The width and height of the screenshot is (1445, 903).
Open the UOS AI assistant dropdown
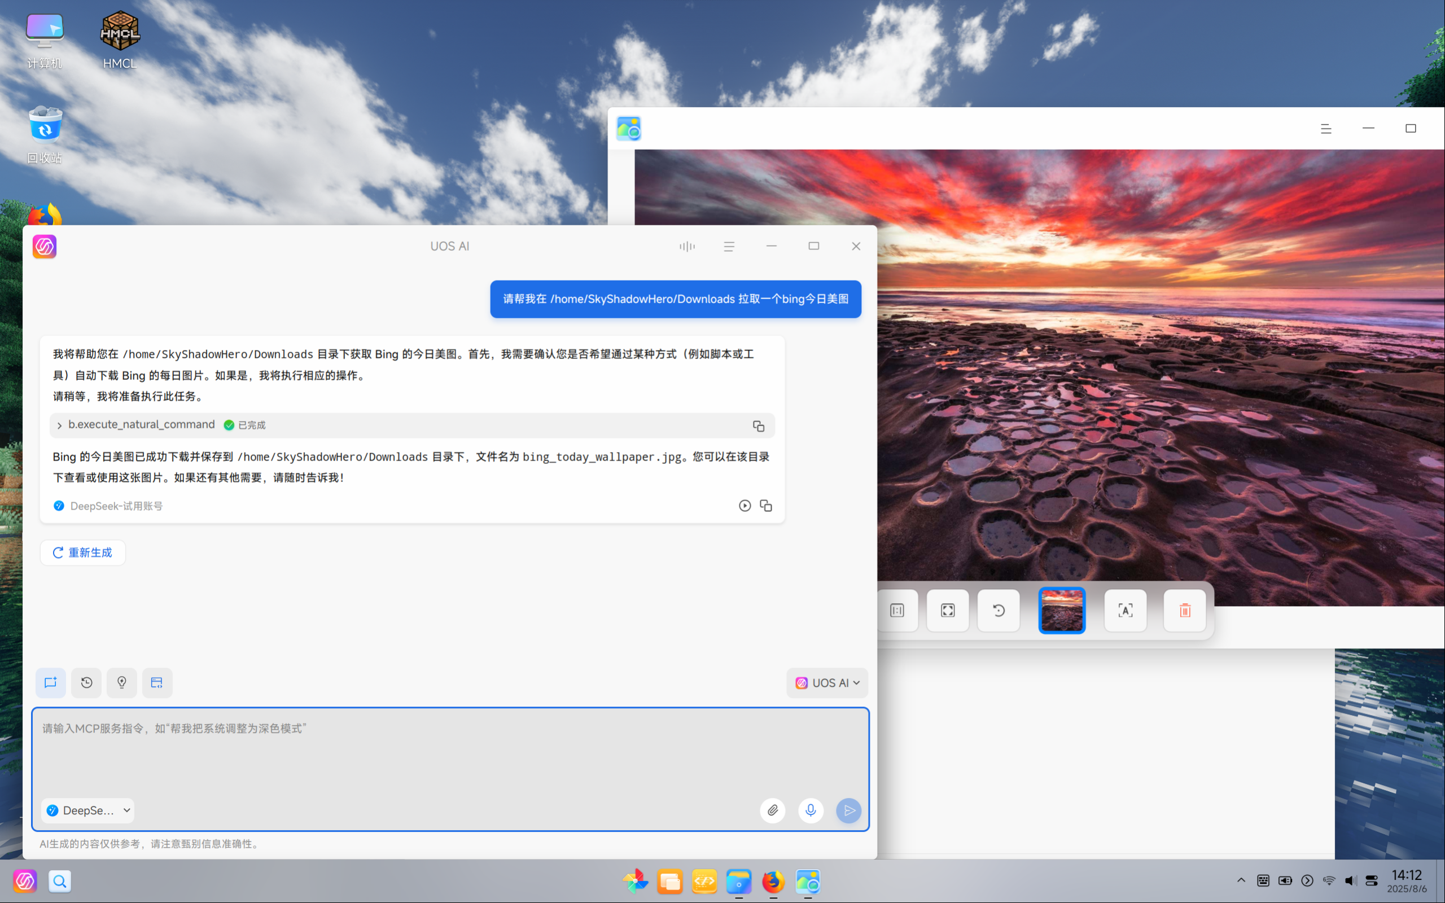pyautogui.click(x=827, y=683)
